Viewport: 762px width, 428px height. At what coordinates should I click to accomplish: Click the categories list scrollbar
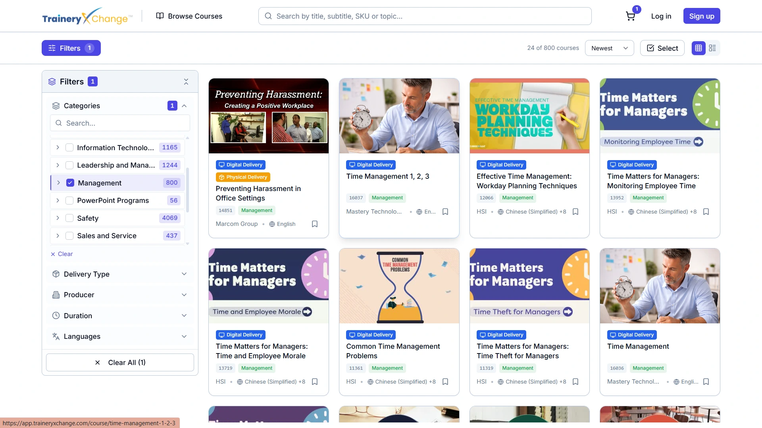point(187,190)
